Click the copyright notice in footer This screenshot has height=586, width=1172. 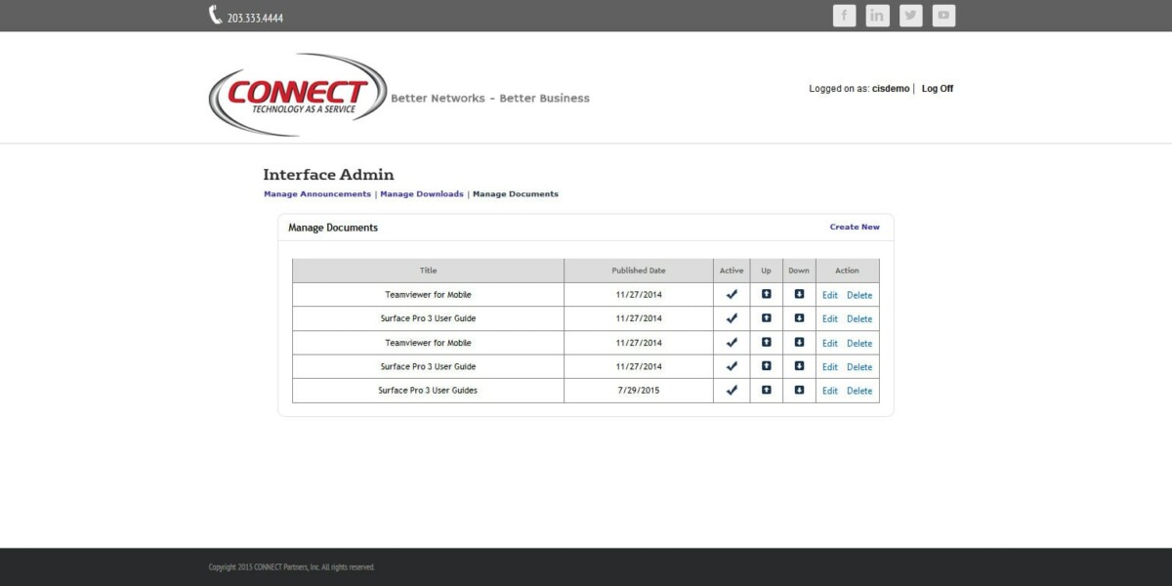[291, 567]
